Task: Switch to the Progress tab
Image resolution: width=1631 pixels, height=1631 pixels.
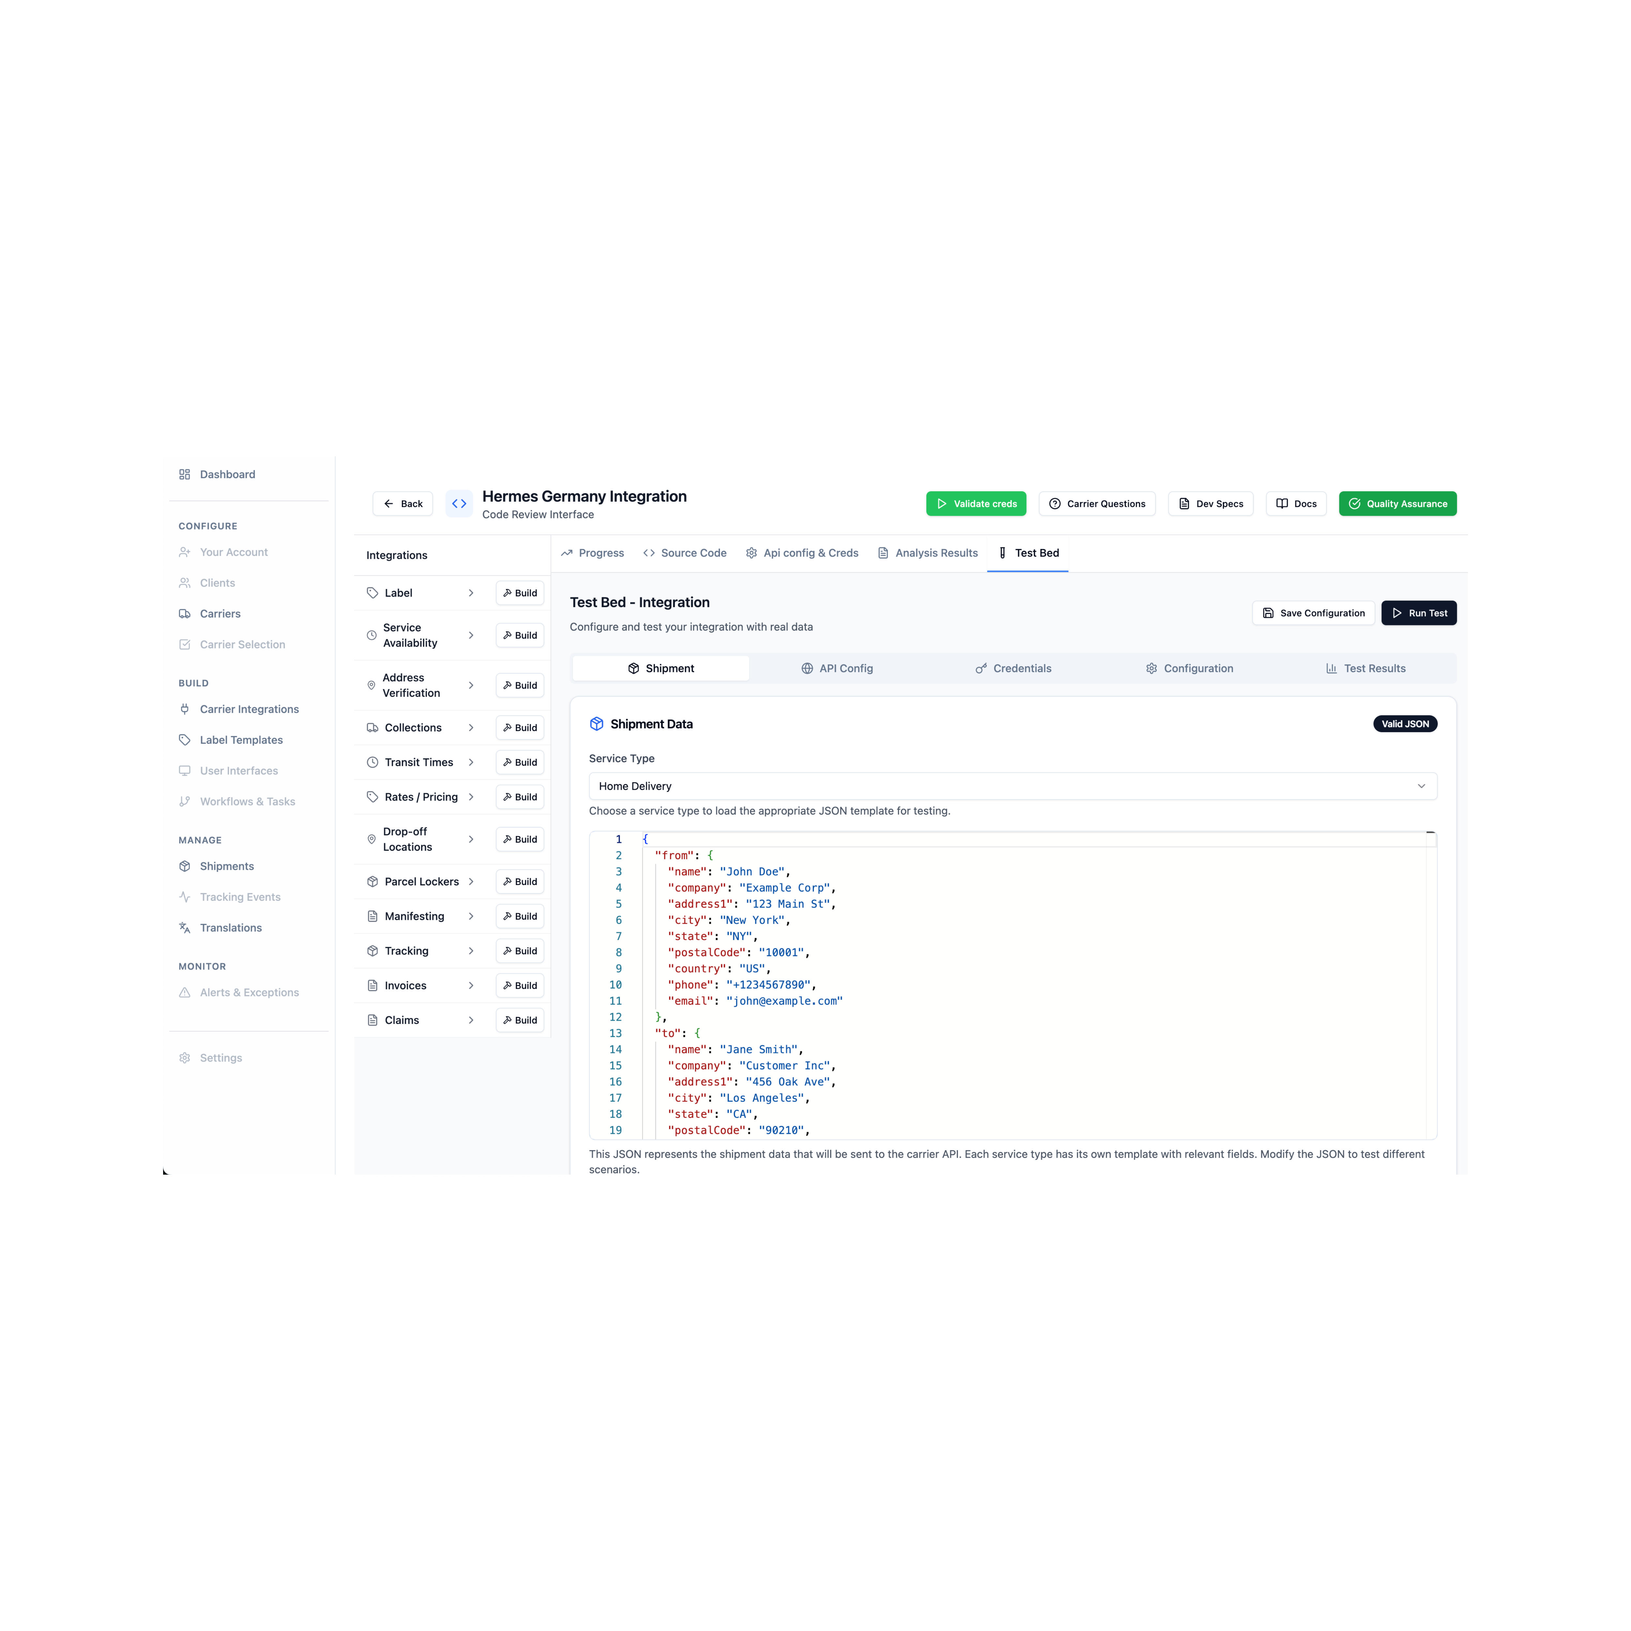Action: pyautogui.click(x=593, y=553)
